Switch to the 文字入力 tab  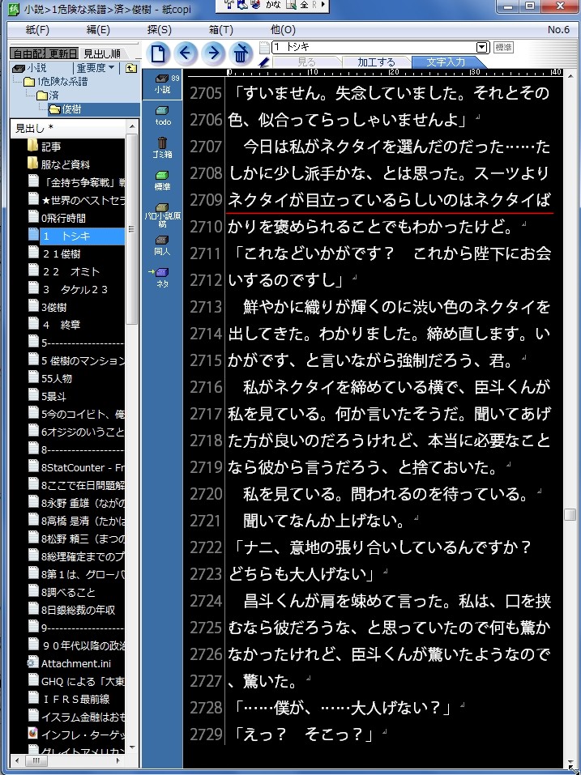point(446,62)
